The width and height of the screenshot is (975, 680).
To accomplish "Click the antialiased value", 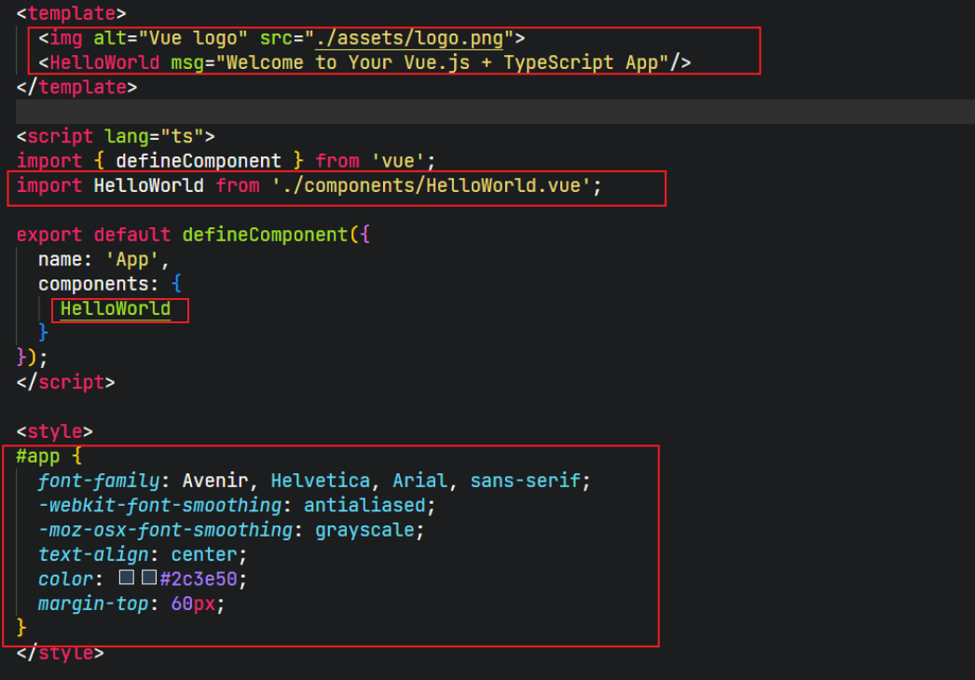I will click(364, 505).
